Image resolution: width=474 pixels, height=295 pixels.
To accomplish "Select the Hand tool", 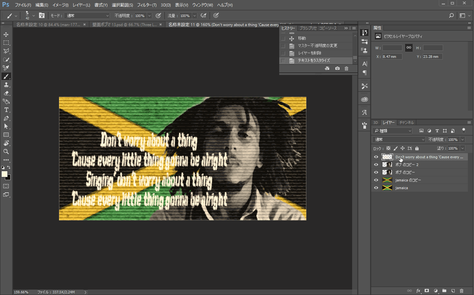I will pyautogui.click(x=6, y=143).
